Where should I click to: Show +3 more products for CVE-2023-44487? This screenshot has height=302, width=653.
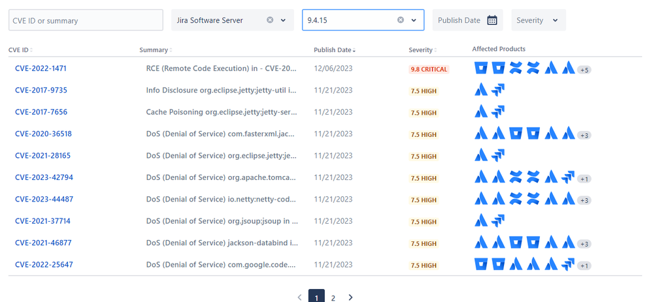[584, 201]
